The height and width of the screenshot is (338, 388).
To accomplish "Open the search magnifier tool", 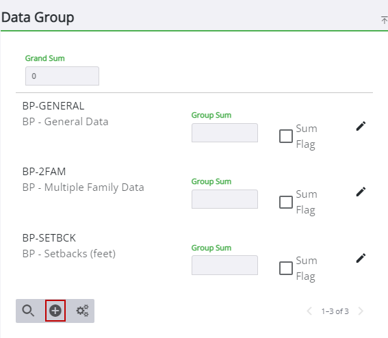I will 28,311.
